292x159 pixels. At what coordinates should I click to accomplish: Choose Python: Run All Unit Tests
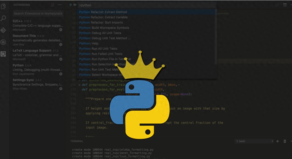[146, 49]
